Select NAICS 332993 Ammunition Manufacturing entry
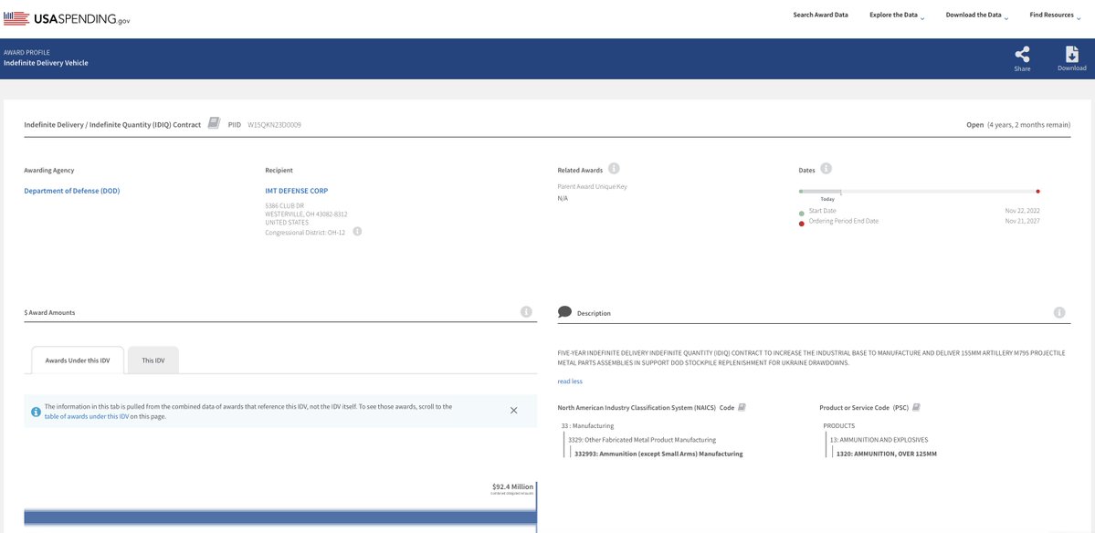The width and height of the screenshot is (1095, 533). pos(658,454)
